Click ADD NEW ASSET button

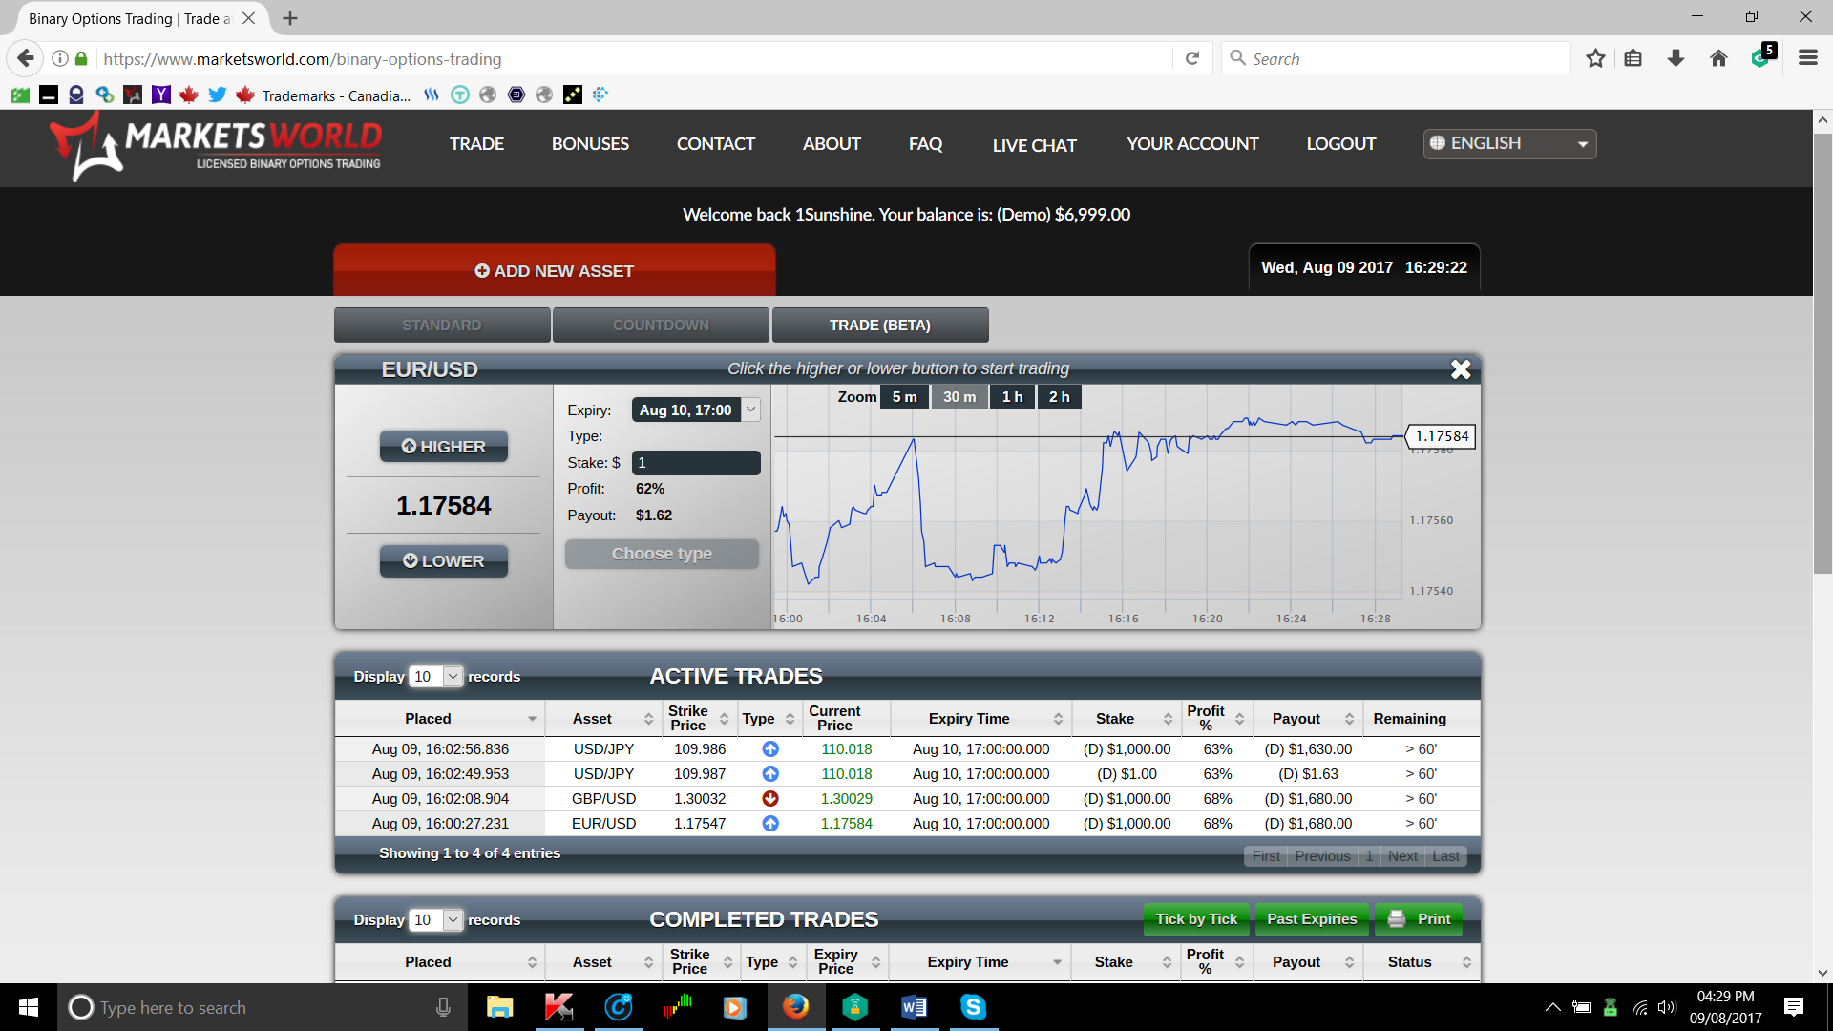[x=555, y=271]
